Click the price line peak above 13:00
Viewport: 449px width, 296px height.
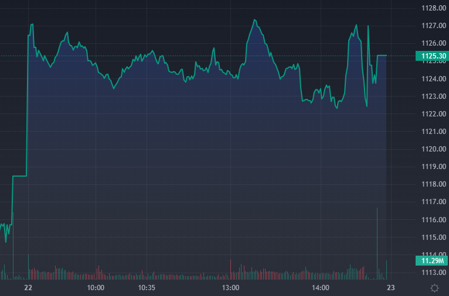tap(254, 20)
